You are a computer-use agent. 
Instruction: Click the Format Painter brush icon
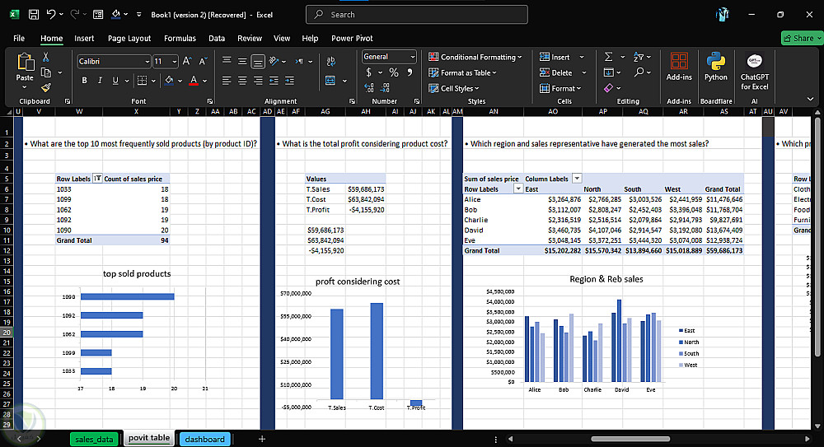pos(46,86)
